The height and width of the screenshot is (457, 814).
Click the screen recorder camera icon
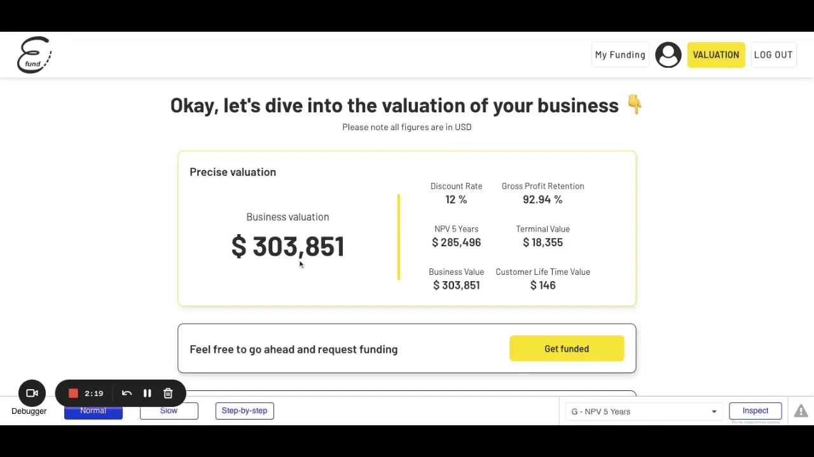point(32,394)
